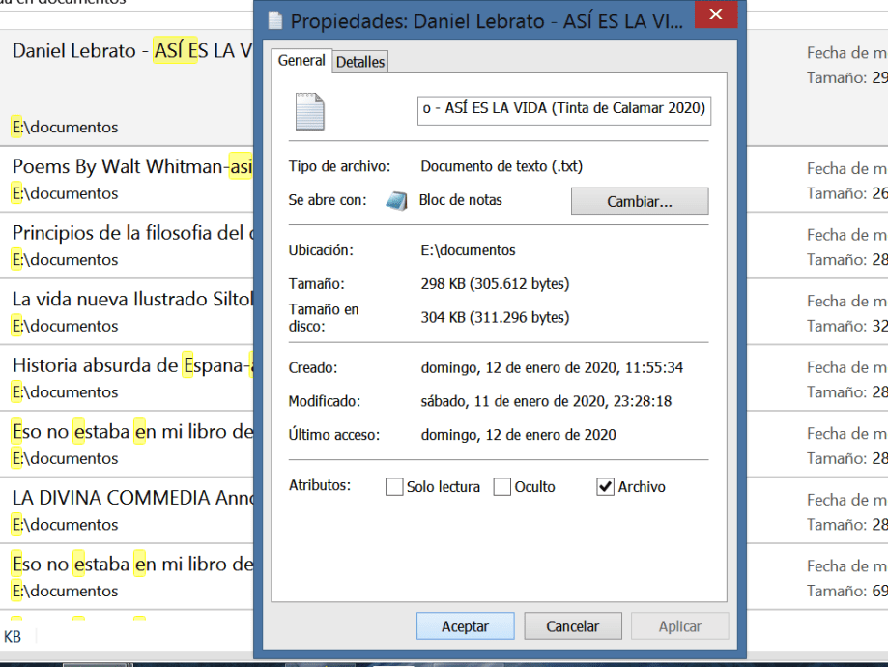Check the "Oculto" attribute checkbox
The image size is (888, 667).
(x=501, y=486)
